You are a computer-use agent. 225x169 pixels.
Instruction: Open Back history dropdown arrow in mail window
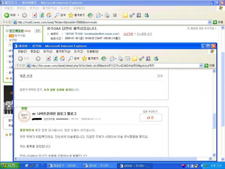18,15
